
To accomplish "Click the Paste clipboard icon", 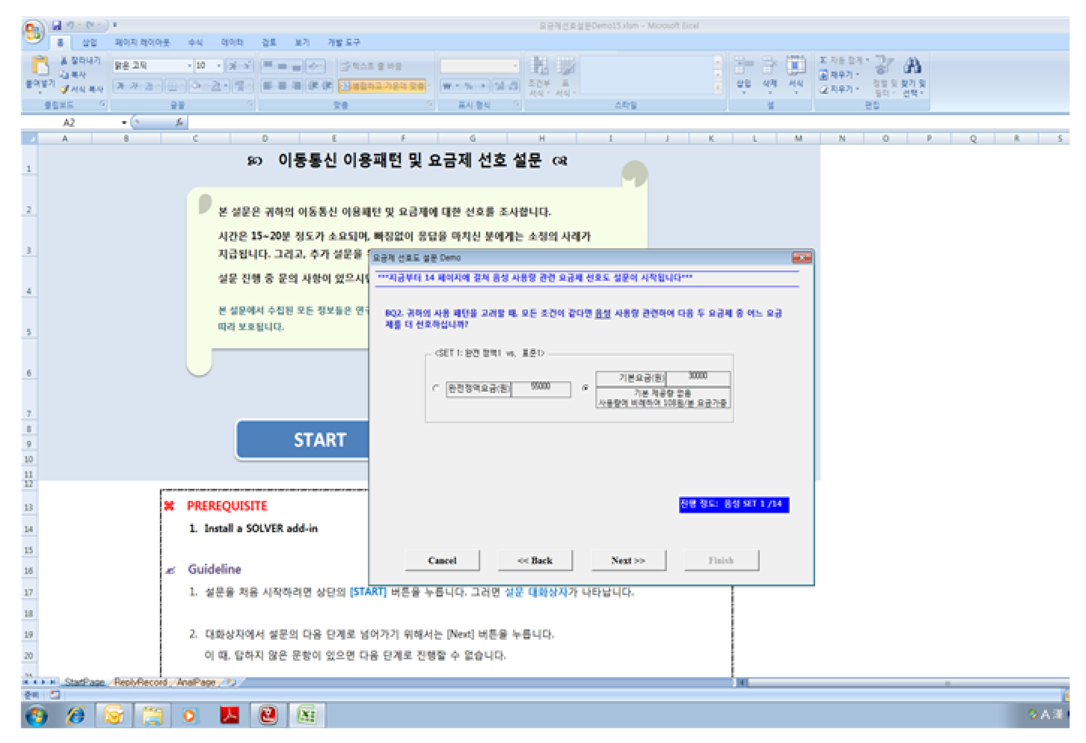I will 40,65.
